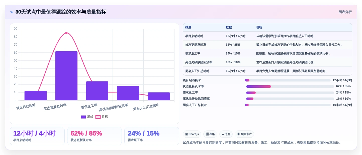The image size is (362, 155).
Task: Select the 维度 table column header
Action: (188, 27)
